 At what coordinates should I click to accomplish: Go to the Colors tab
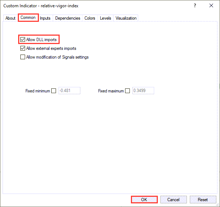pos(90,18)
